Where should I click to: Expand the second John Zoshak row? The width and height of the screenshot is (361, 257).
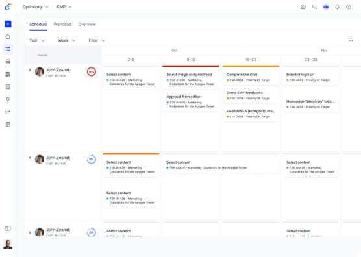30,158
